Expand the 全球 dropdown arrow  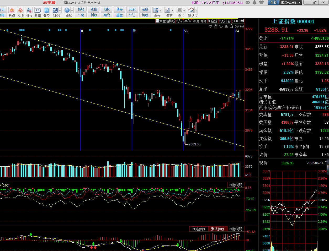click(x=72, y=10)
